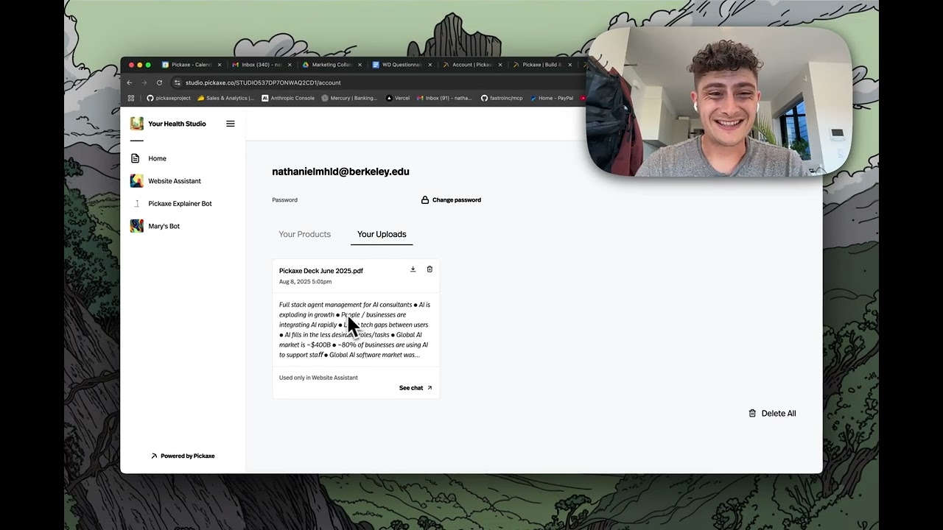Image resolution: width=943 pixels, height=530 pixels.
Task: Switch to the Your Products tab
Action: [304, 234]
